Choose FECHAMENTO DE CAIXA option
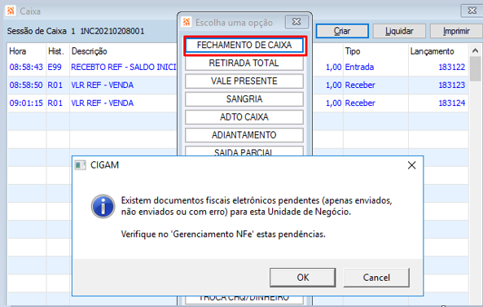 tap(244, 46)
